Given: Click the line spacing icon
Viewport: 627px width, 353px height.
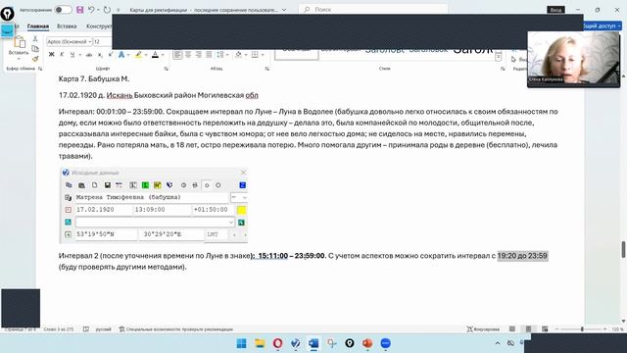Looking at the screenshot, I should click(x=219, y=55).
